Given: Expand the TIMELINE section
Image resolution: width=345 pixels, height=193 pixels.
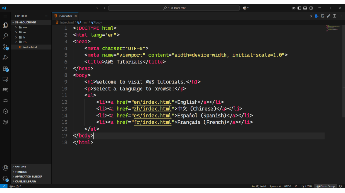Looking at the screenshot, I should point(21,172).
